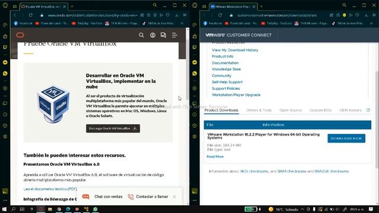Image resolution: width=379 pixels, height=213 pixels.
Task: Open Windows taskbar search
Action: tap(13, 209)
